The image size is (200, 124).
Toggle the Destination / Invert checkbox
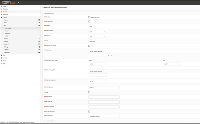click(x=89, y=46)
